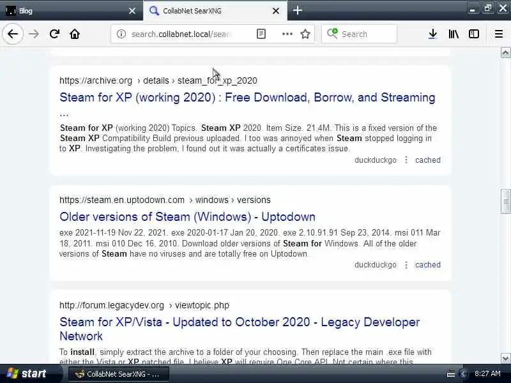Click the vertical scrollbar thumb
This screenshot has width=511, height=383.
(x=505, y=201)
